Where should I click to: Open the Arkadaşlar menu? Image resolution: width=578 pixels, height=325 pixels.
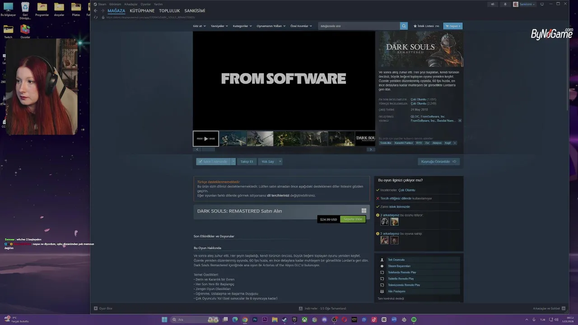[131, 4]
